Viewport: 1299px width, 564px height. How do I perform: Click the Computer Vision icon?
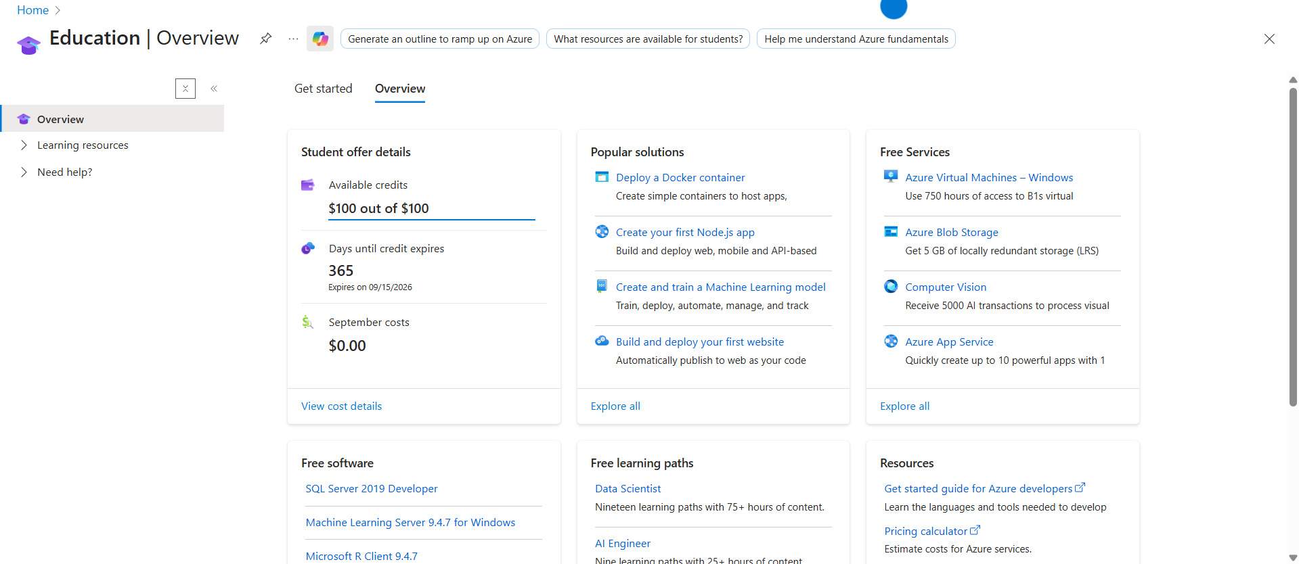tap(891, 286)
